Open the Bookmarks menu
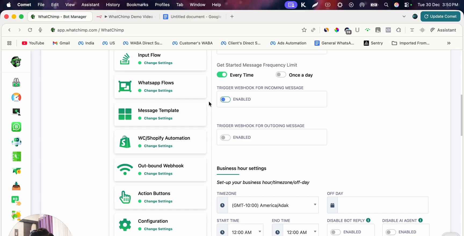This screenshot has width=464, height=236. pos(137,5)
